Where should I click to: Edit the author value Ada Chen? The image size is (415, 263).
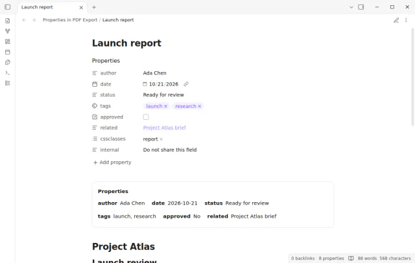154,73
